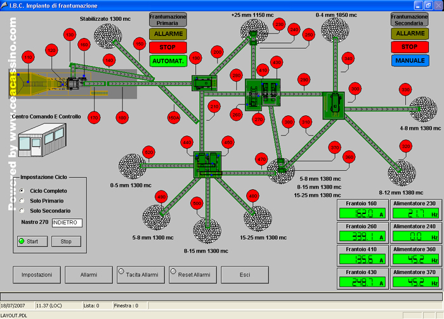Screen dimensions: 444x319
Task: Click the Frantoio 260 current display
Action: point(362,236)
